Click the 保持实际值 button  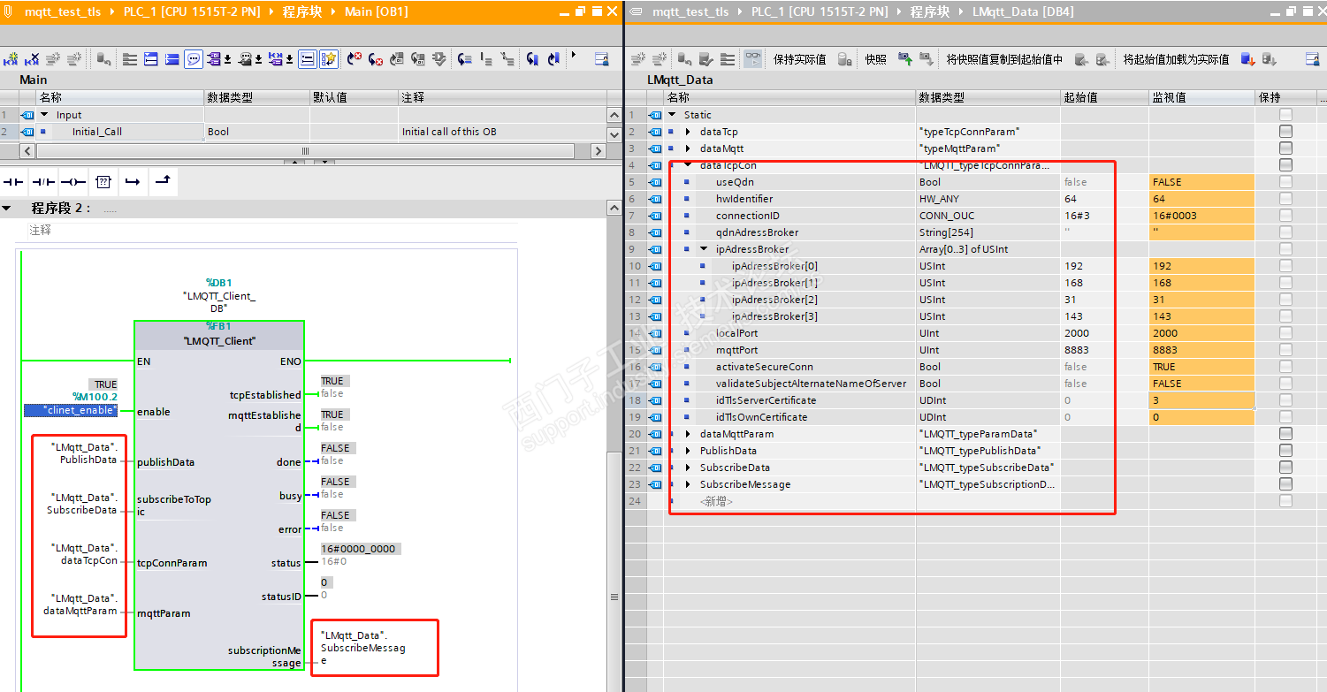point(799,59)
